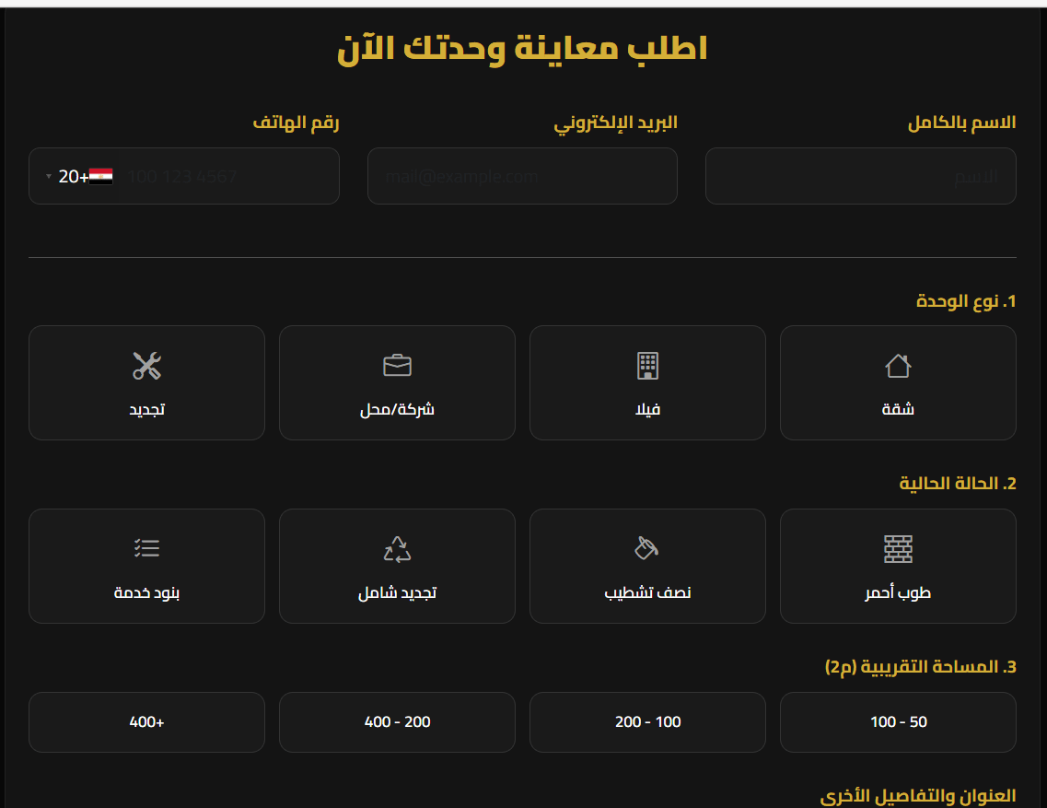The height and width of the screenshot is (808, 1047).
Task: Click the mail@example.com email field
Action: 522,176
